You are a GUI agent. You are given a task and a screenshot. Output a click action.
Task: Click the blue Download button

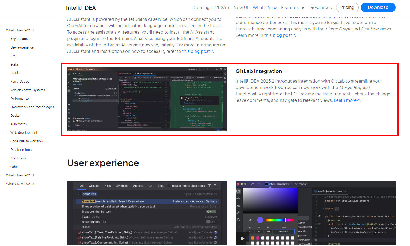point(378,7)
